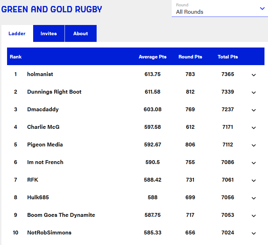Select the holmanist team name

pyautogui.click(x=40, y=74)
